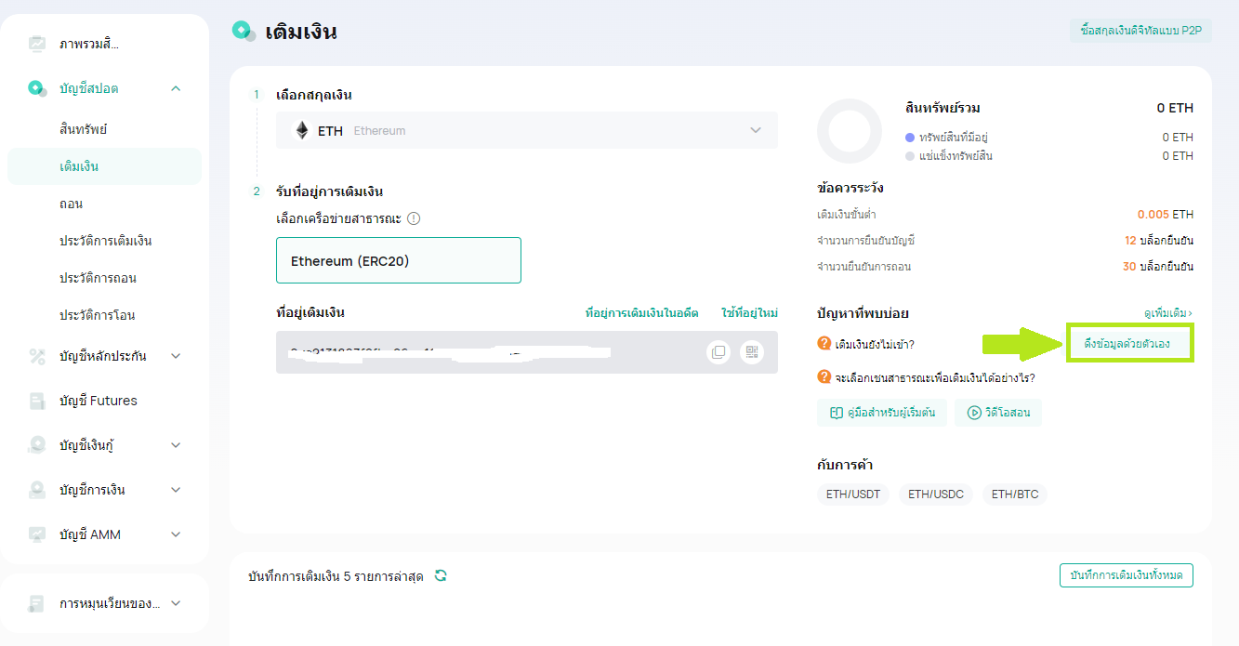
Task: Click question icon for deposit not arrived
Action: point(824,344)
